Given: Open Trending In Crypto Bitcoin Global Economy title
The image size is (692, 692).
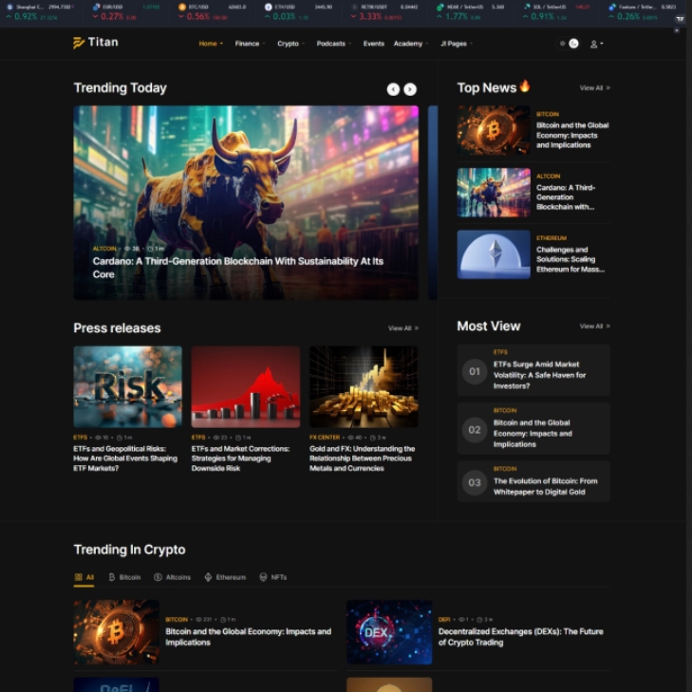Looking at the screenshot, I should coord(248,637).
